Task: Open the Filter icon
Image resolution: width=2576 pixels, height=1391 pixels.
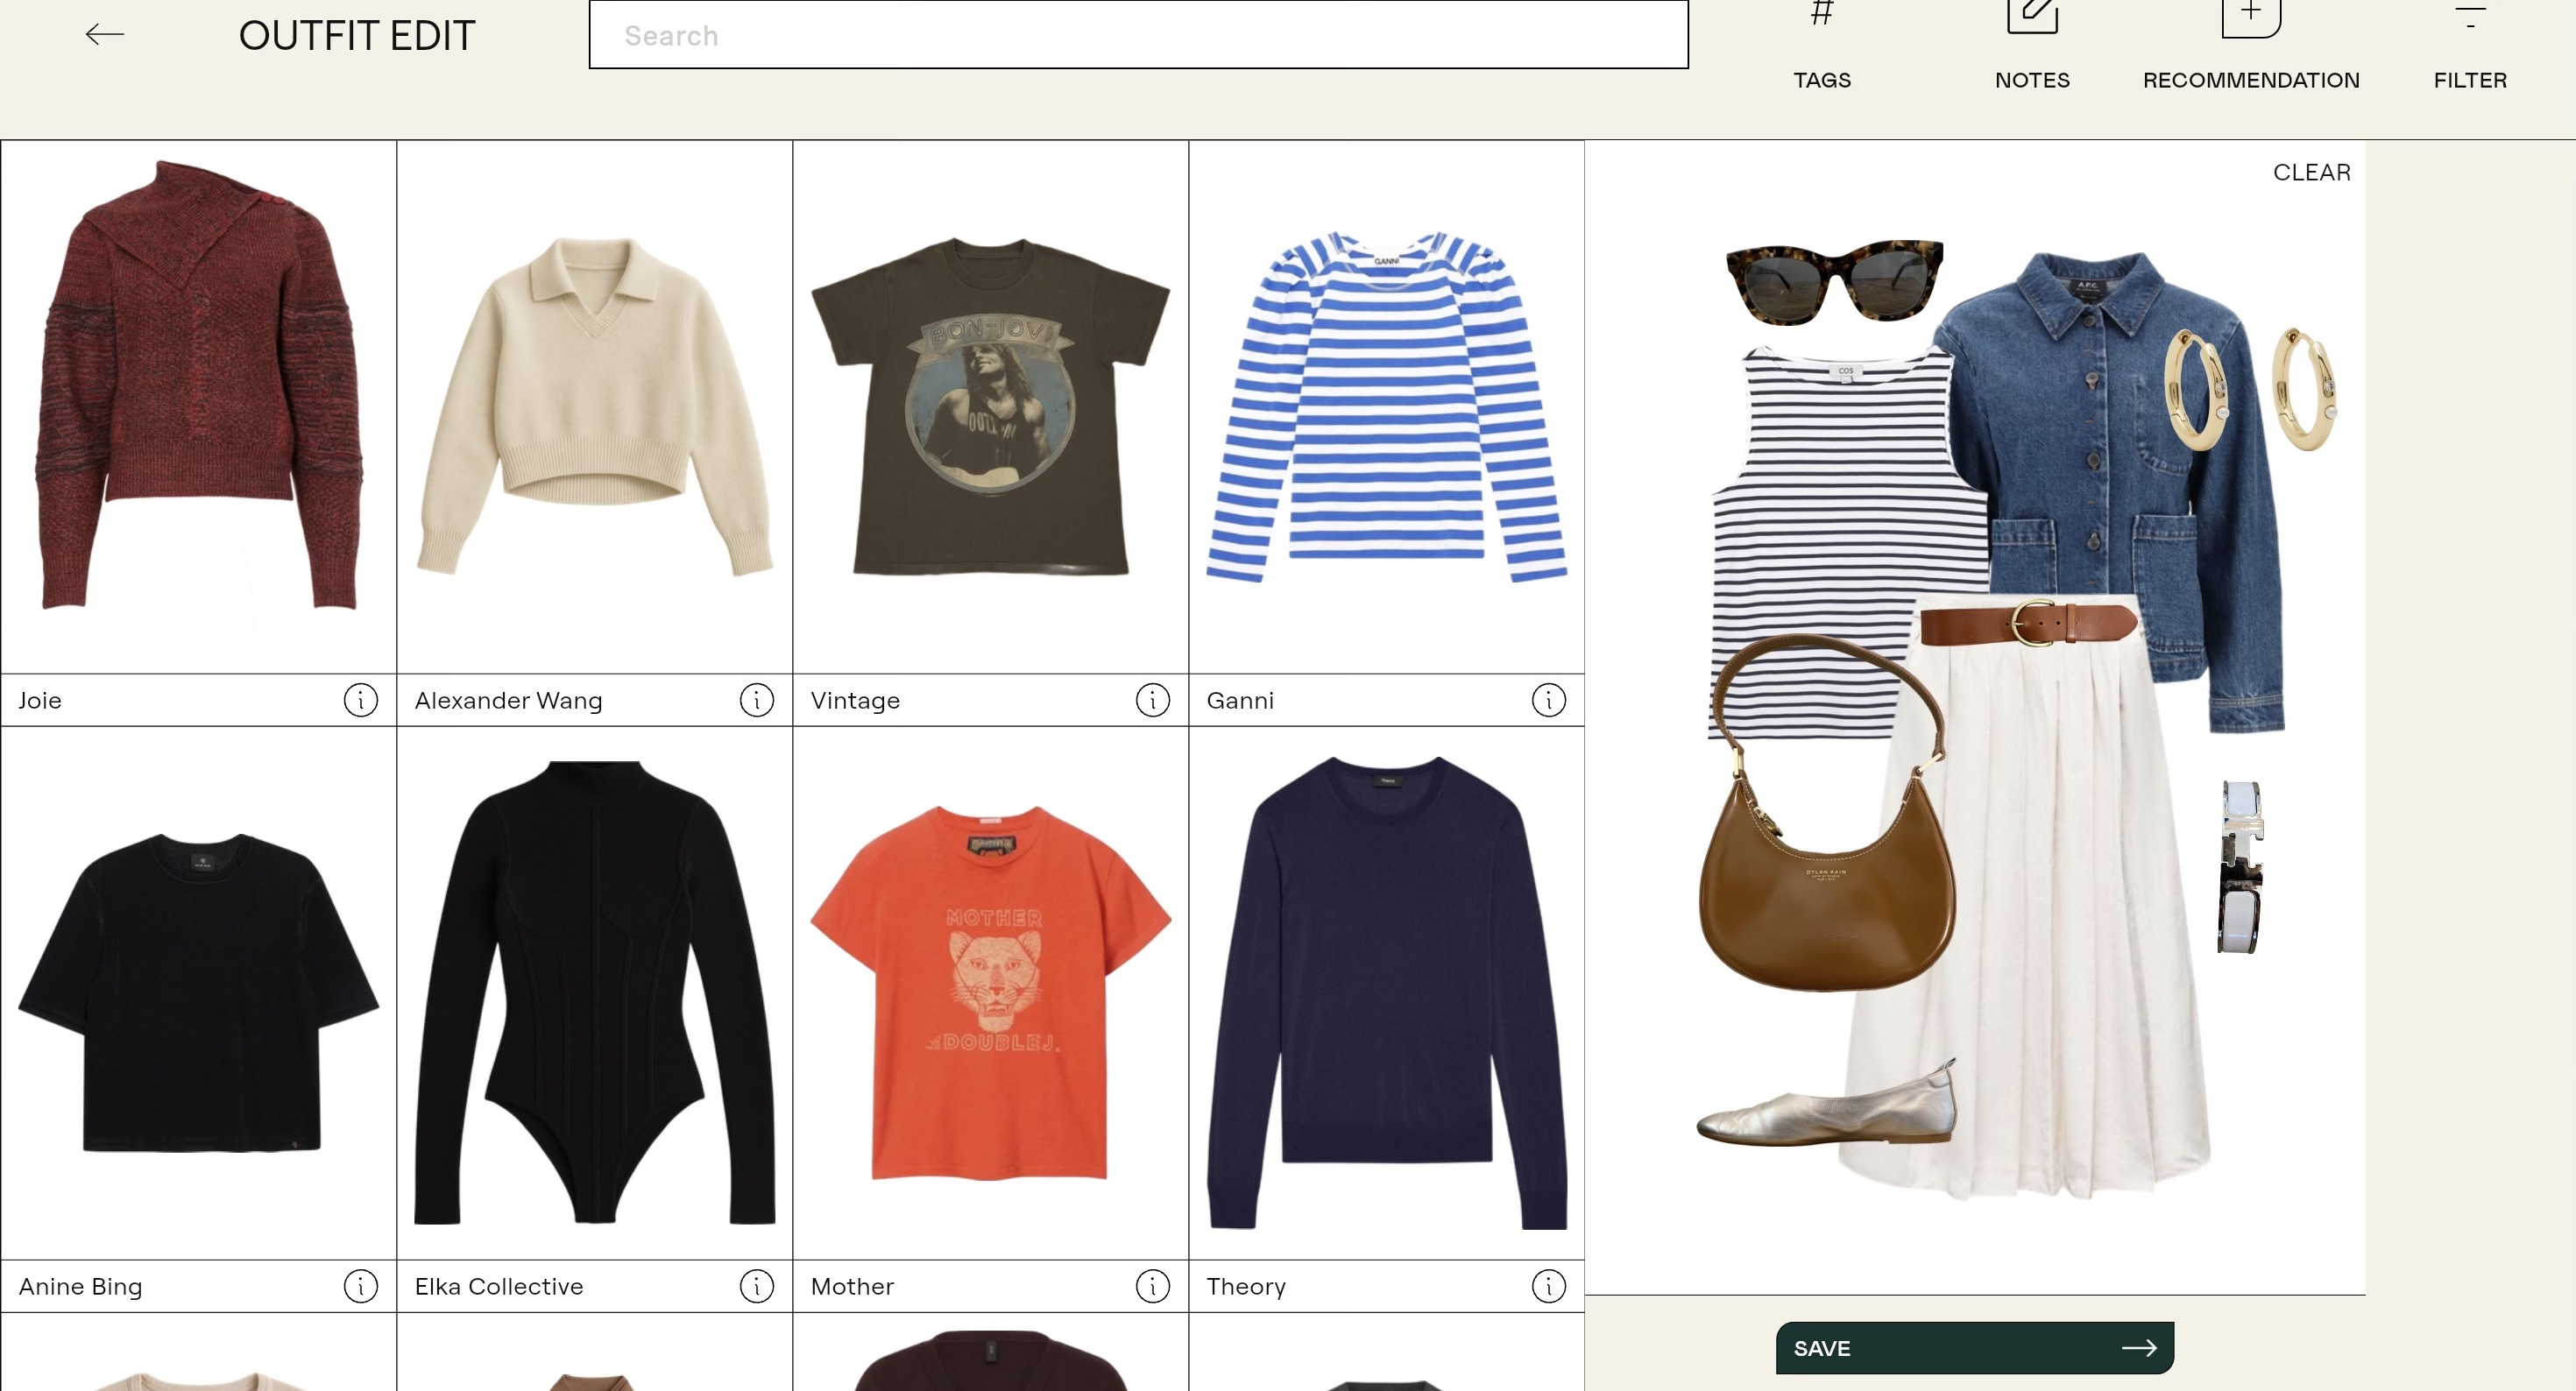Action: point(2470,16)
